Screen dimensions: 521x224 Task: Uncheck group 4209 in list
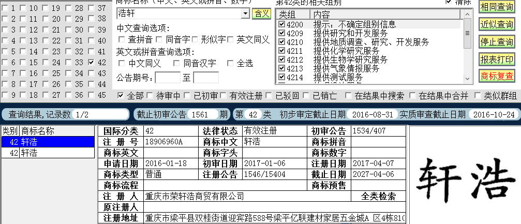click(x=282, y=33)
